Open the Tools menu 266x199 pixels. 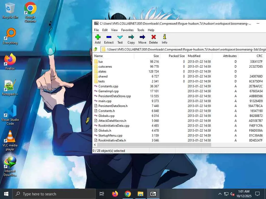coord(141,30)
